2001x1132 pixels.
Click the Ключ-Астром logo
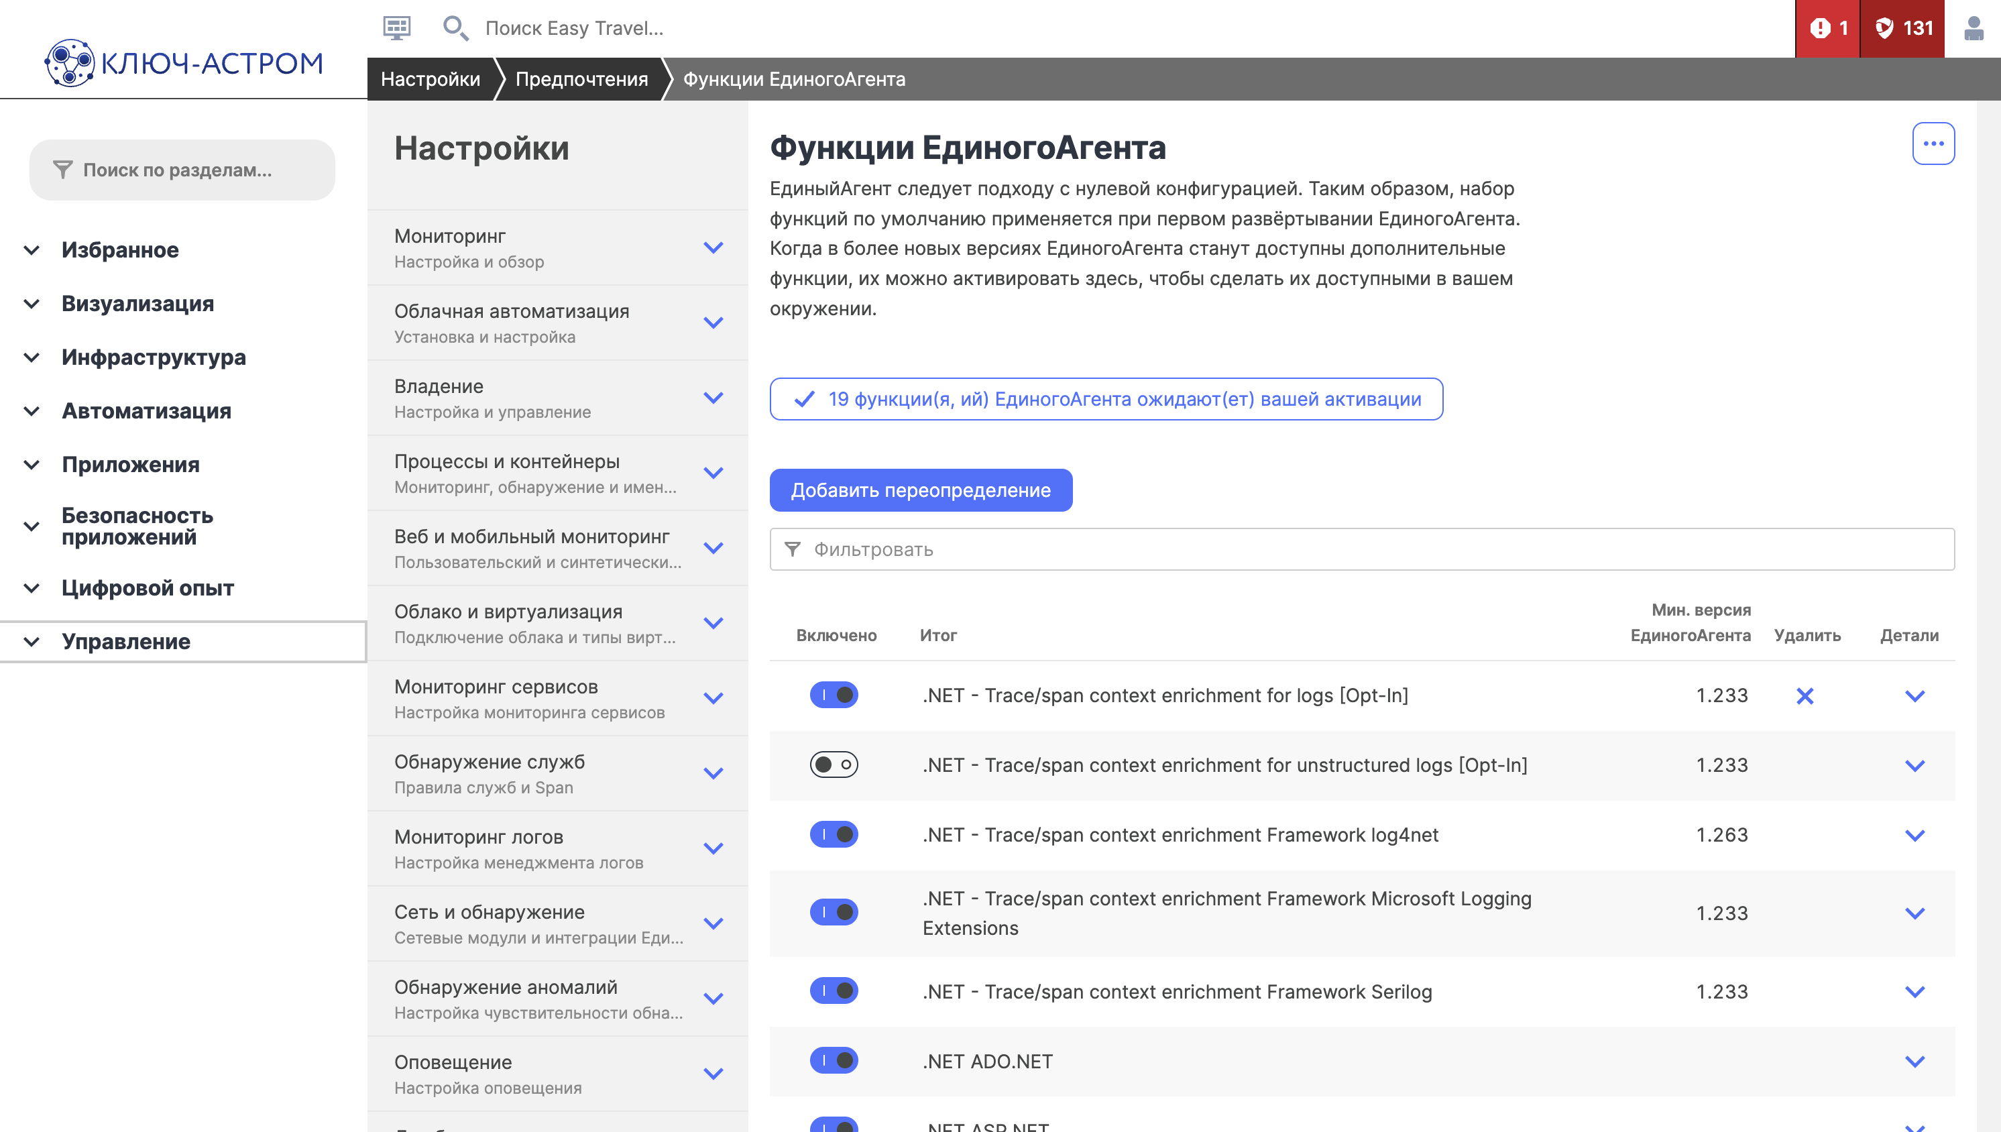[184, 62]
